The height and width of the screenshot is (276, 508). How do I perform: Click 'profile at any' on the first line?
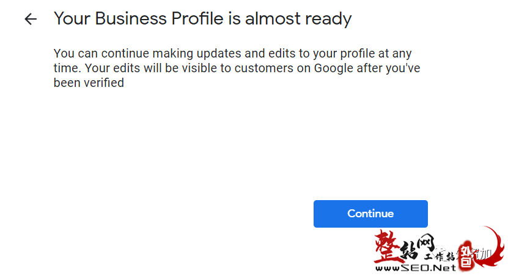click(376, 53)
